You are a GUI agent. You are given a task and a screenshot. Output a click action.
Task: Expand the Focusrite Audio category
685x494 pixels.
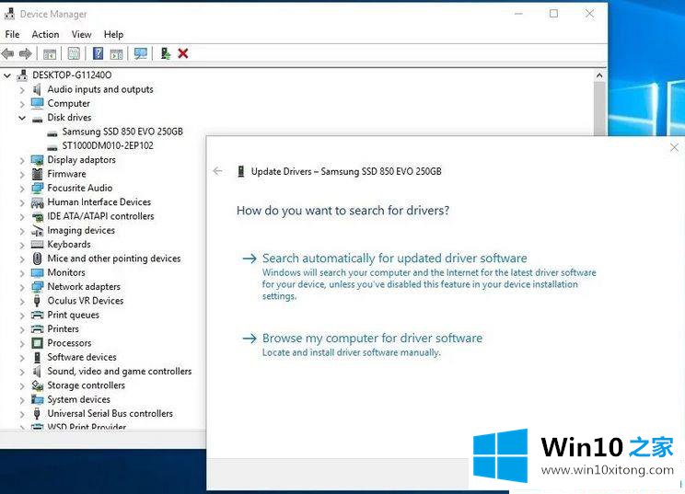tap(22, 188)
